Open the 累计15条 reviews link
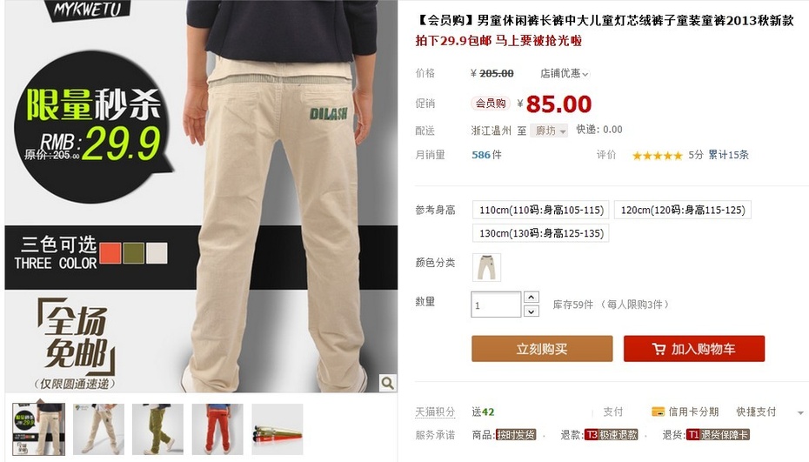Image resolution: width=809 pixels, height=462 pixels. pos(728,155)
